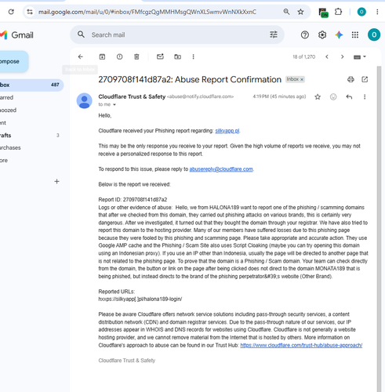Open the message More options dots

tap(365, 97)
